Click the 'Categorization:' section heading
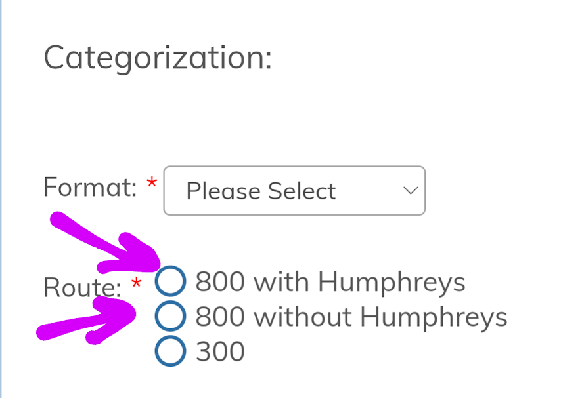582x398 pixels. pyautogui.click(x=158, y=58)
